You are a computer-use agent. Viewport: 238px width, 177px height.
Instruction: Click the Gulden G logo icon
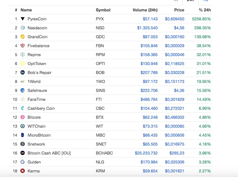tap(23, 162)
